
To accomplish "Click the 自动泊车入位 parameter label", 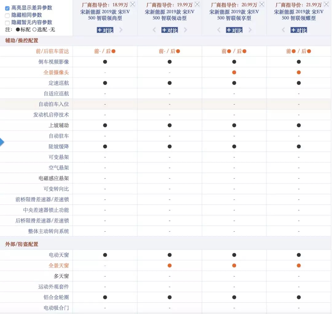I will point(53,104).
